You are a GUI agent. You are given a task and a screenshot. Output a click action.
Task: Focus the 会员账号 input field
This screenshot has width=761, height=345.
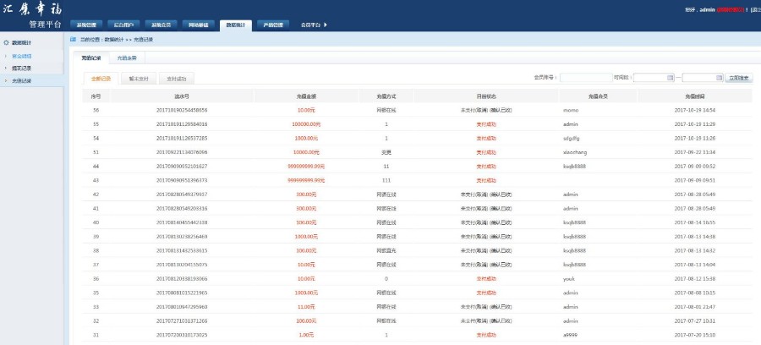(x=586, y=78)
